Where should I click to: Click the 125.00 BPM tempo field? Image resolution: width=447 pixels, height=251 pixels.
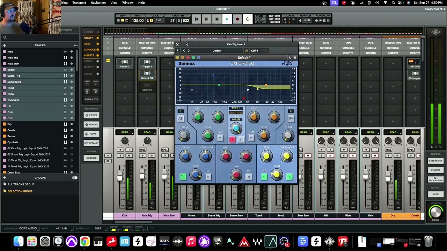(138, 21)
